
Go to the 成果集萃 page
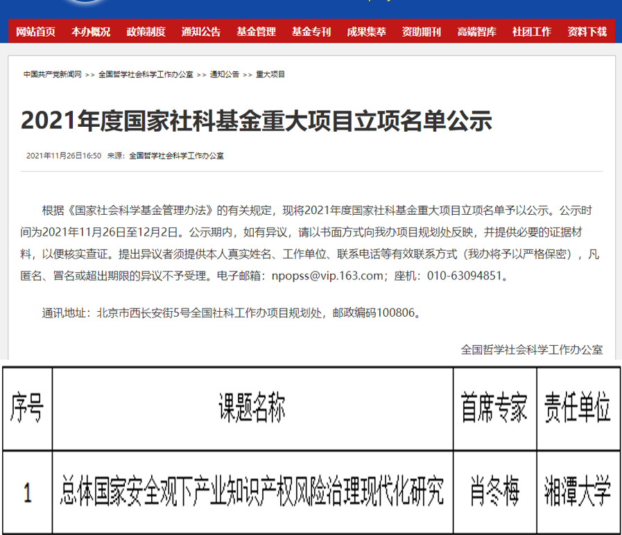[x=367, y=31]
